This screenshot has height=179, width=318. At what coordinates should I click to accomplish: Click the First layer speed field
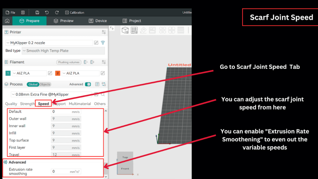pyautogui.click(x=66, y=148)
